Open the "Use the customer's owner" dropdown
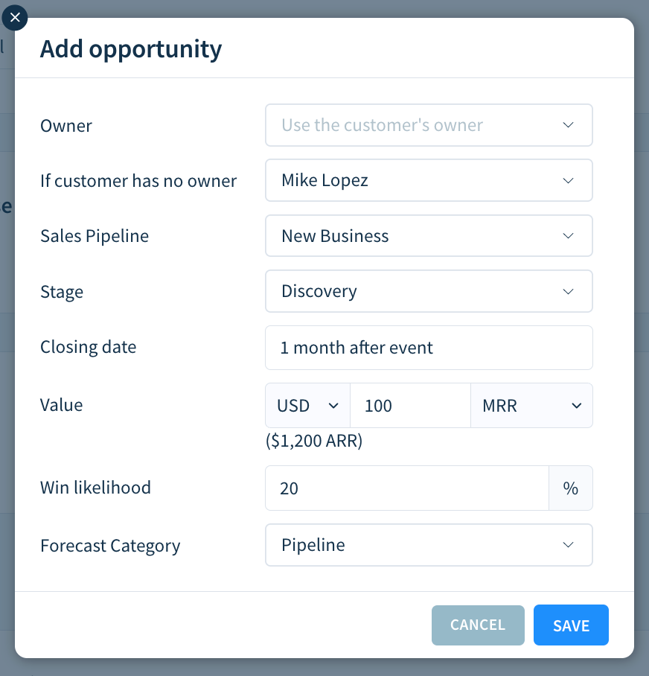Viewport: 649px width, 676px height. click(x=429, y=125)
